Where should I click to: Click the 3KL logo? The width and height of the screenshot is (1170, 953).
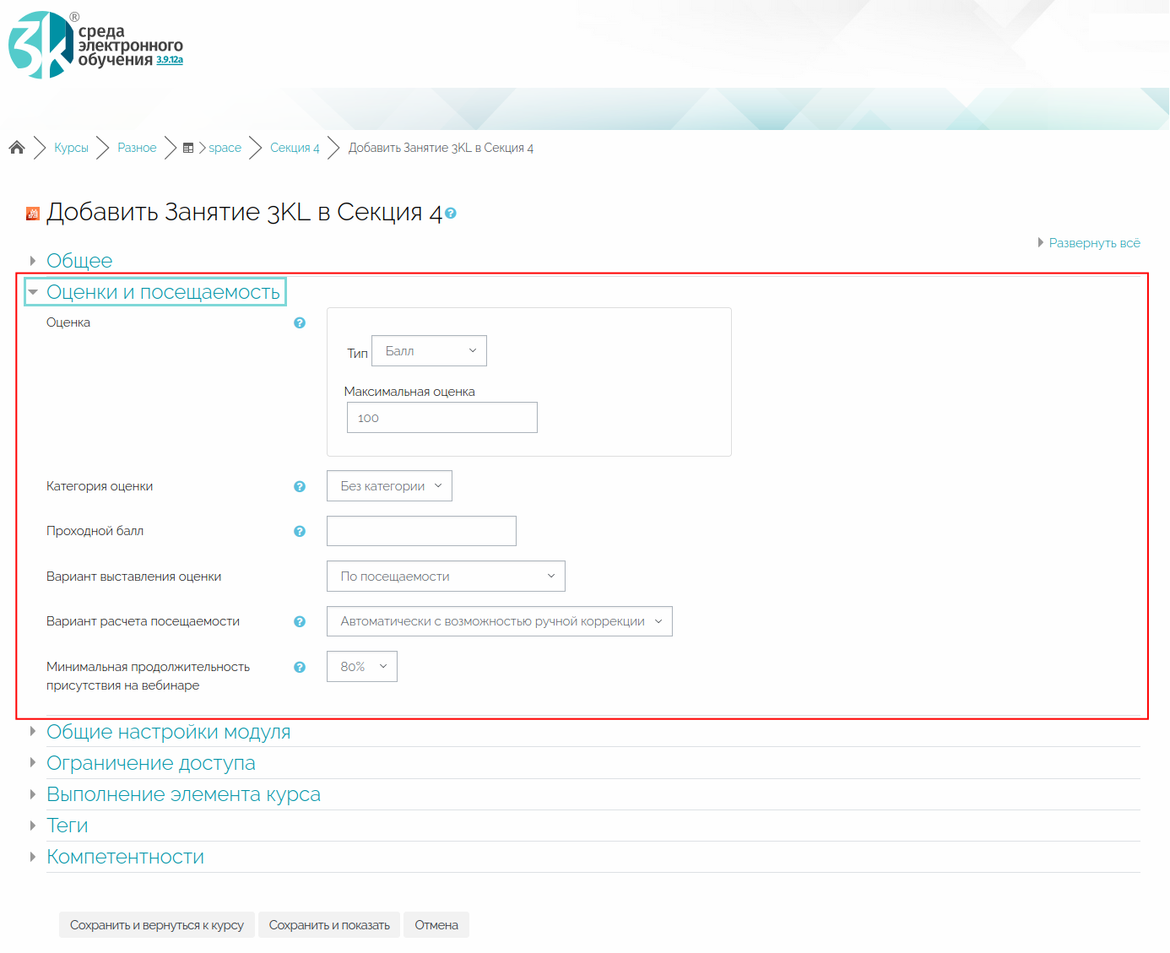[x=42, y=45]
